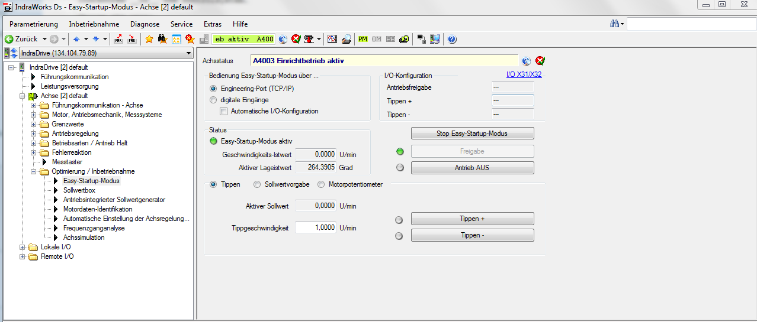Select Motordaten-Identifikation tree item
The height and width of the screenshot is (322, 757).
98,209
